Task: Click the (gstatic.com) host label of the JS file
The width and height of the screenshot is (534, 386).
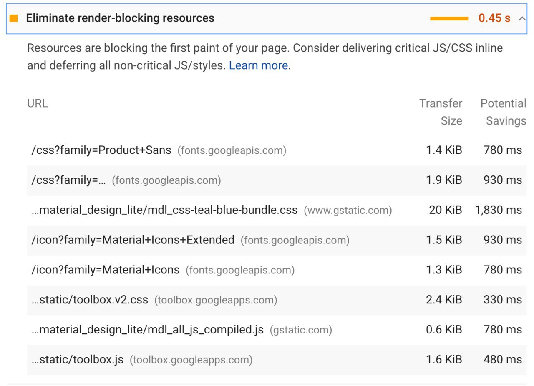Action: (x=301, y=331)
